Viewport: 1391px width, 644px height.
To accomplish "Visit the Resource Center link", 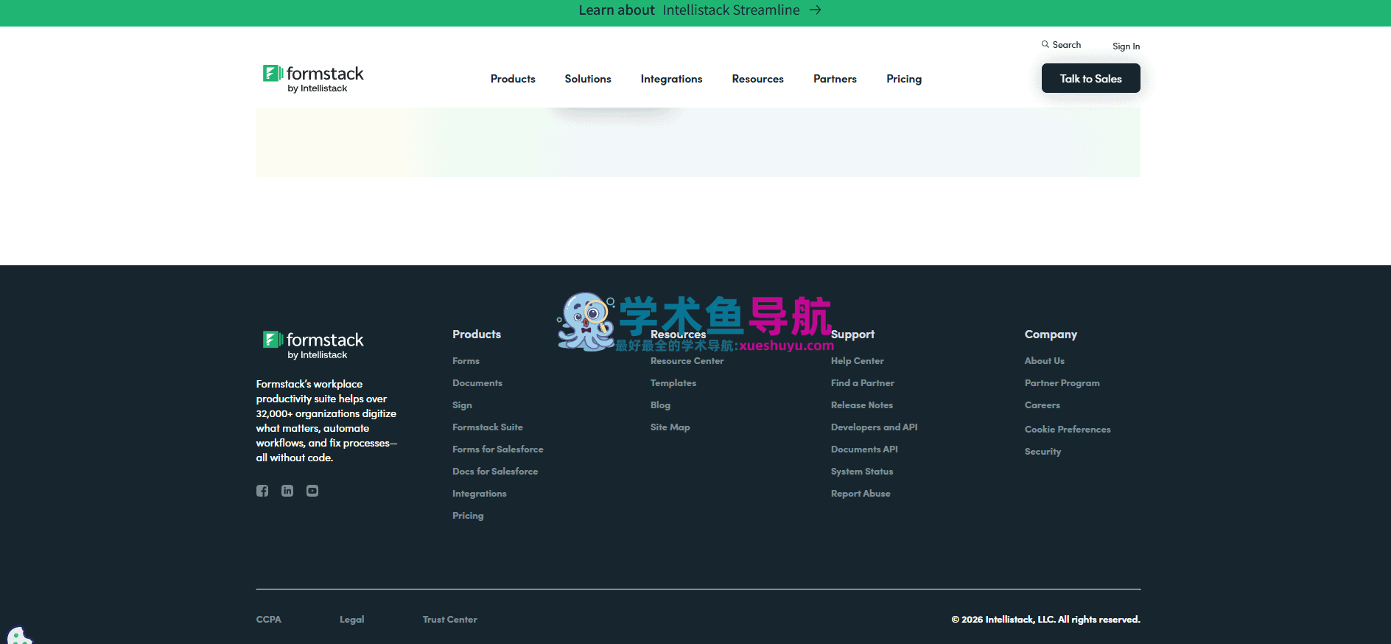I will pyautogui.click(x=687, y=361).
